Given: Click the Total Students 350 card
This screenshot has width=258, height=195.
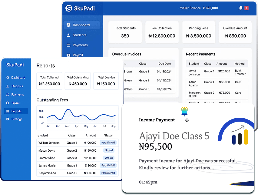Looking at the screenshot, I should pyautogui.click(x=125, y=32).
